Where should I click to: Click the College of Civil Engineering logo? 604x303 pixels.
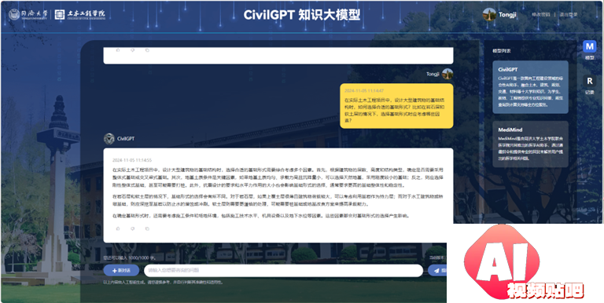pyautogui.click(x=79, y=15)
